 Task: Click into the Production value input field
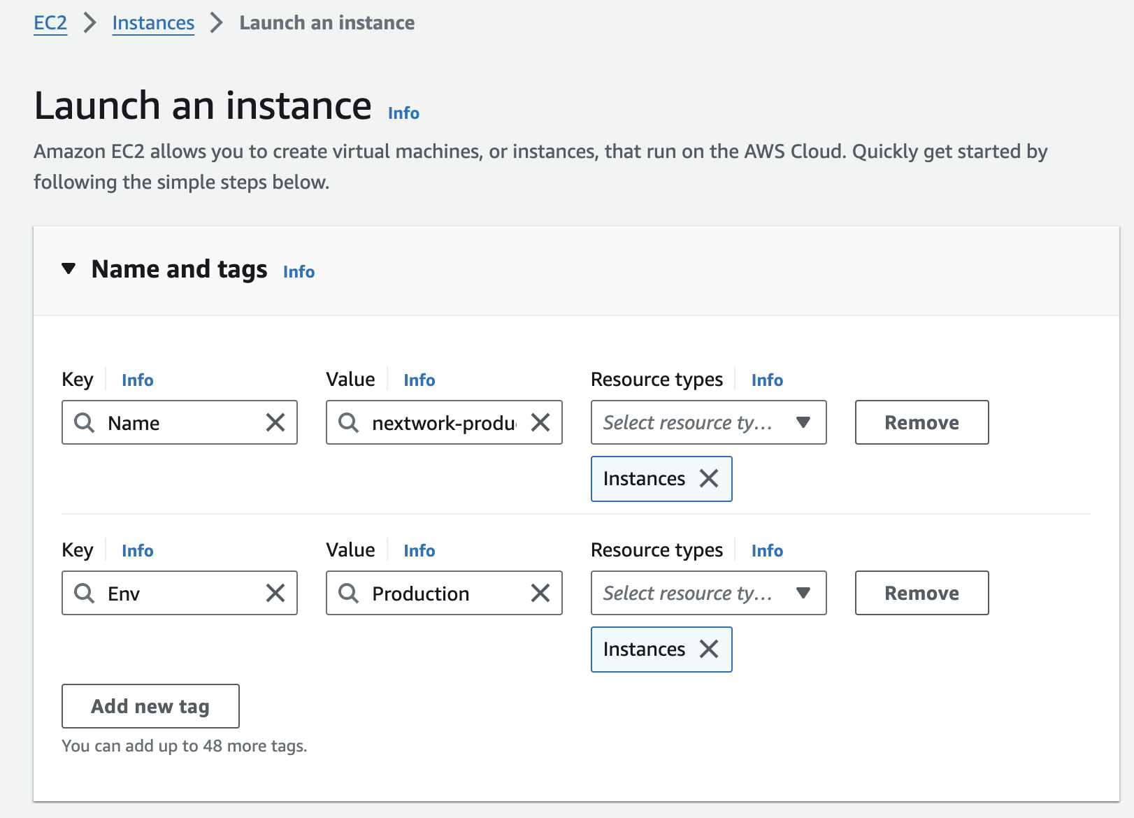click(x=447, y=593)
